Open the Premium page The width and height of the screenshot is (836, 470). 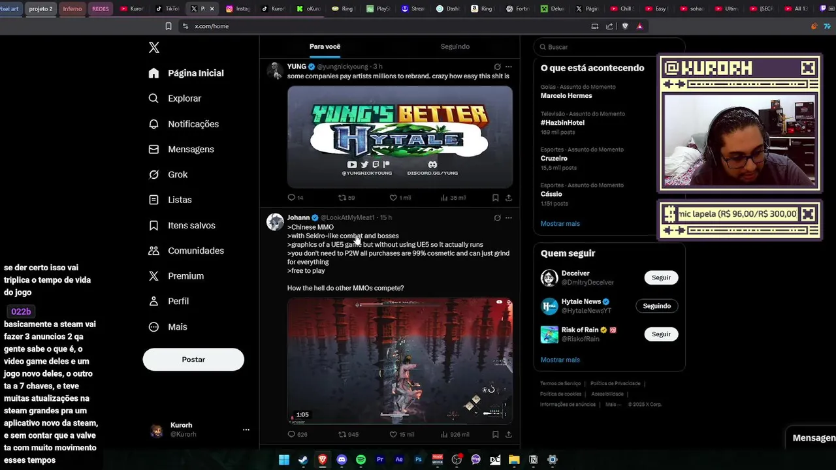tap(176, 276)
